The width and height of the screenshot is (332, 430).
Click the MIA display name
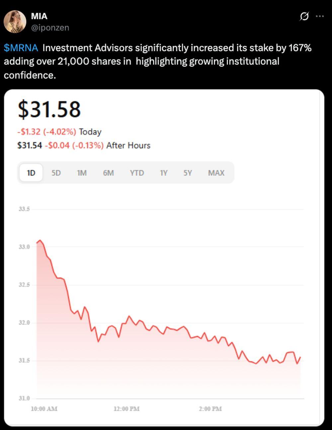[x=39, y=16]
